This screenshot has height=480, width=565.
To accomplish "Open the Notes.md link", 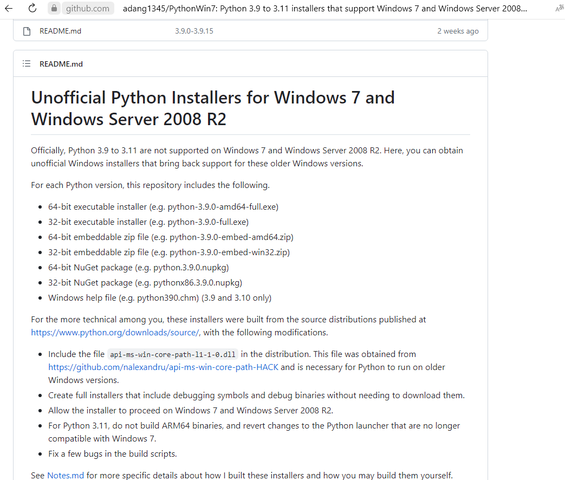I will pos(66,476).
